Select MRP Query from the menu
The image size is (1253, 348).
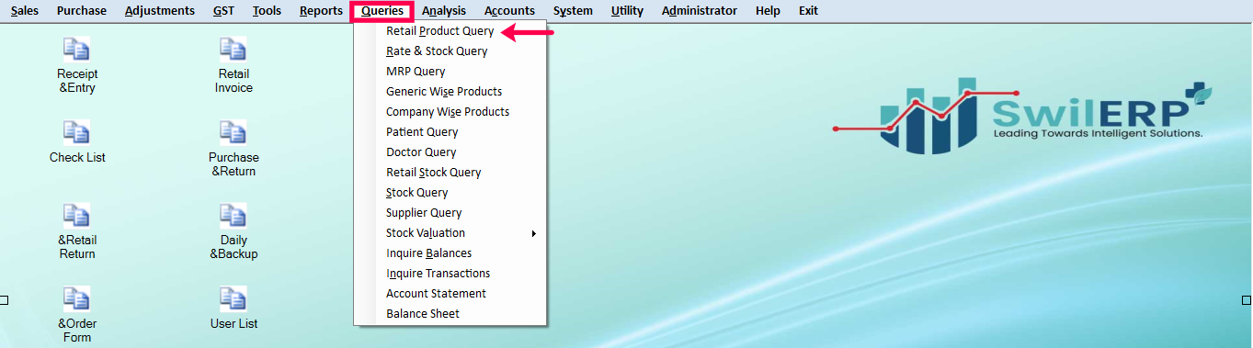450,72
